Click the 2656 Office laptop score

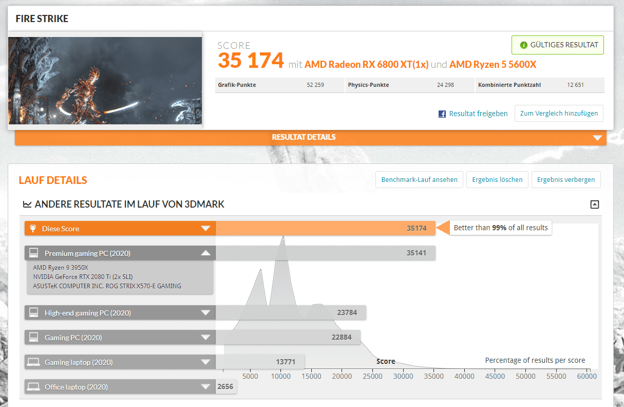(225, 386)
